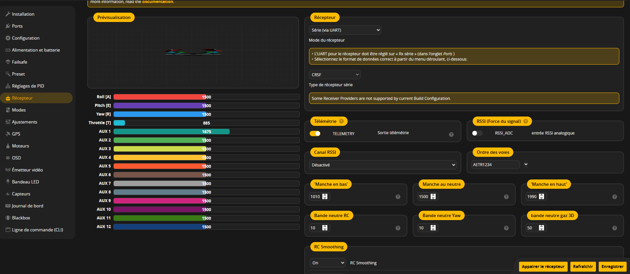The width and height of the screenshot is (630, 274).
Task: Click the AUX 1 channel bar
Action: (206, 132)
